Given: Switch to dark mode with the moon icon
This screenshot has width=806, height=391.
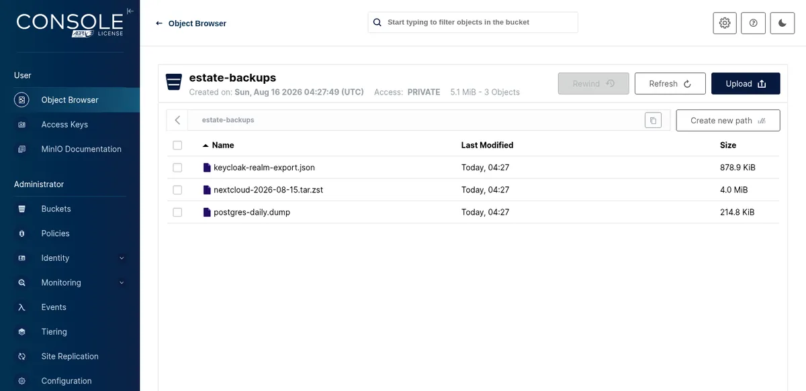Looking at the screenshot, I should [x=782, y=23].
